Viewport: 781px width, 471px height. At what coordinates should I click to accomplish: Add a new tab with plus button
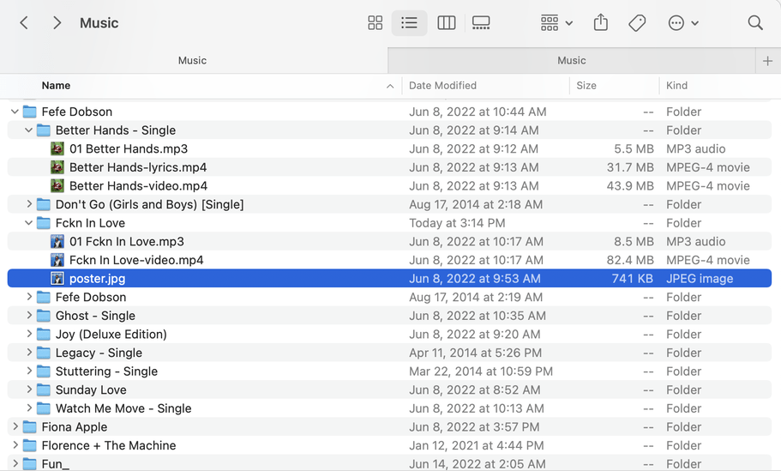click(x=767, y=61)
